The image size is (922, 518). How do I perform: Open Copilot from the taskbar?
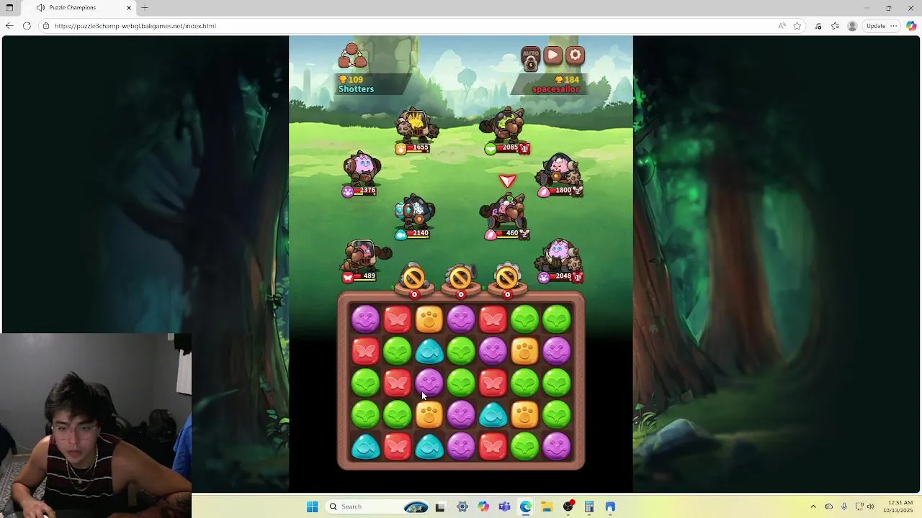483,506
